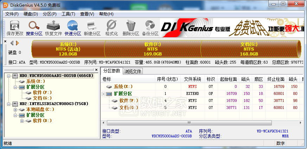Click the drive icon beside 软件(D:) in tree
This screenshot has width=307, height=149.
(x=28, y=121)
